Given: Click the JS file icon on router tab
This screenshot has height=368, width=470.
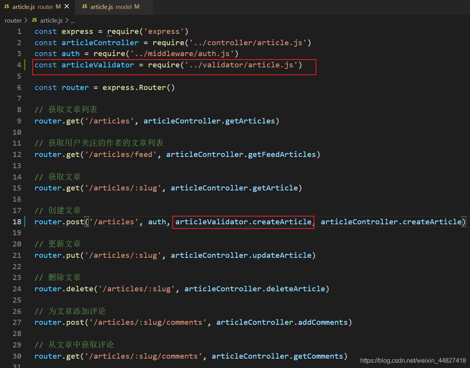Looking at the screenshot, I should pos(7,7).
